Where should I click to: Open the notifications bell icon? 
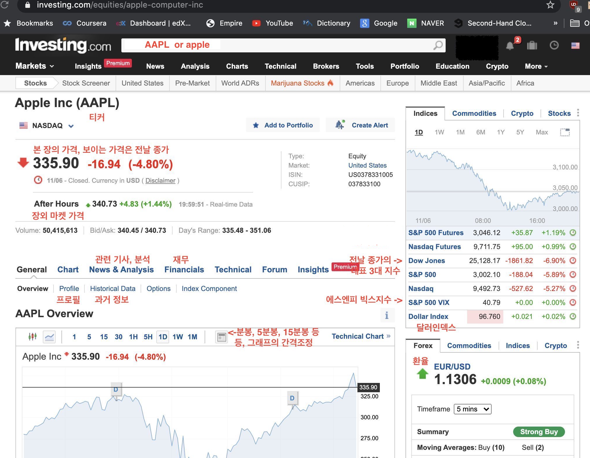510,46
